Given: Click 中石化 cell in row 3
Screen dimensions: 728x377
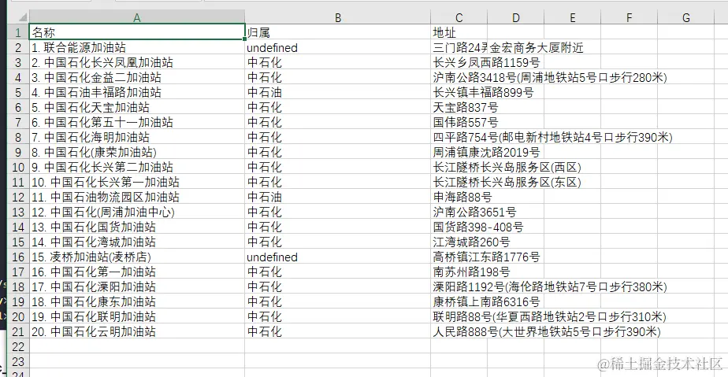Looking at the screenshot, I should click(x=337, y=62).
